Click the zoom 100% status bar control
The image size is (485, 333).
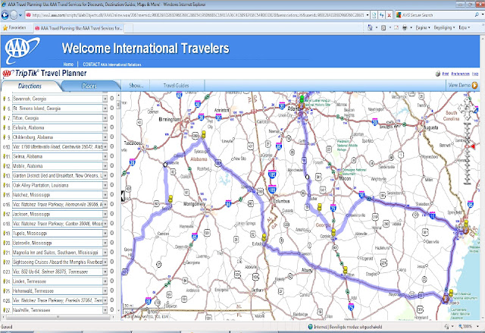pyautogui.click(x=468, y=326)
